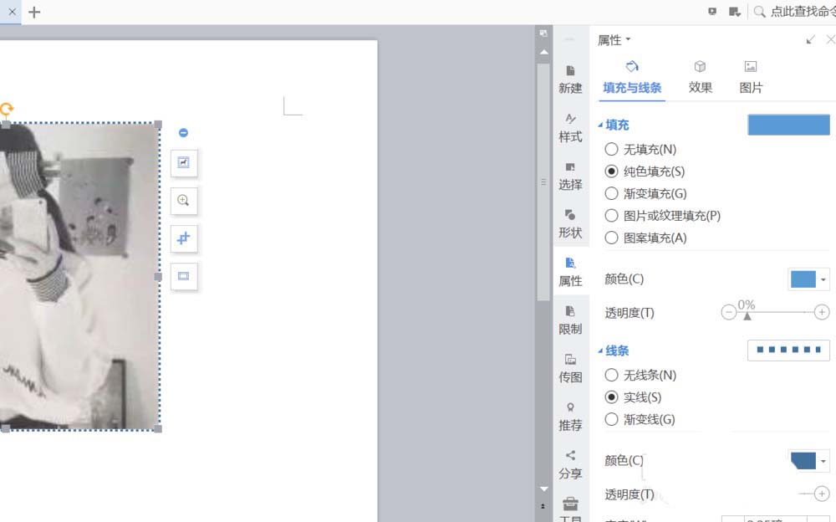This screenshot has width=836, height=522.
Task: Click the blue minus icon above the image toolbar
Action: pyautogui.click(x=183, y=132)
